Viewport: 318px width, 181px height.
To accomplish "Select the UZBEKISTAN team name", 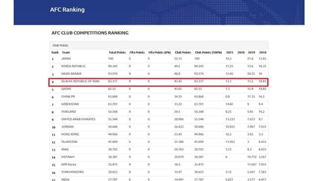I will 70,104.
